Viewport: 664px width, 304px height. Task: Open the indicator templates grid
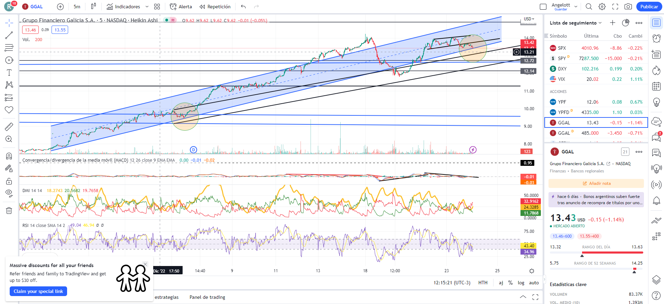tap(157, 7)
